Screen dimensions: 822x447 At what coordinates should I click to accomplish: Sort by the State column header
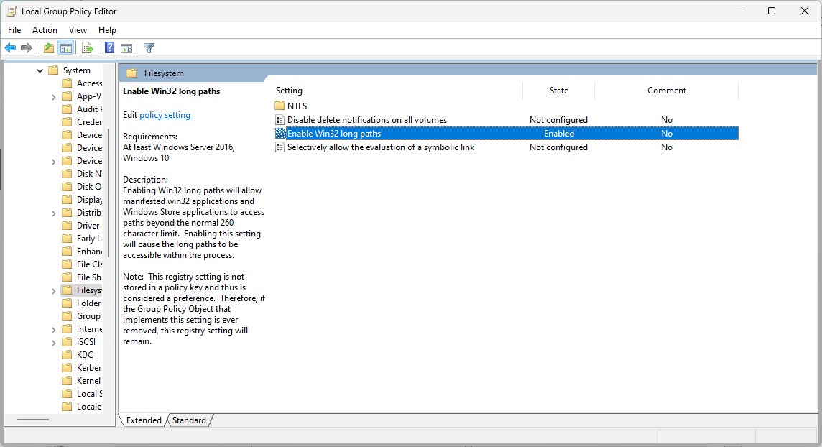coord(558,91)
